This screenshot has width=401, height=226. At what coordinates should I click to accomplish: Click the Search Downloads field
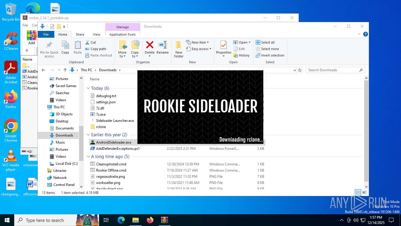335,70
